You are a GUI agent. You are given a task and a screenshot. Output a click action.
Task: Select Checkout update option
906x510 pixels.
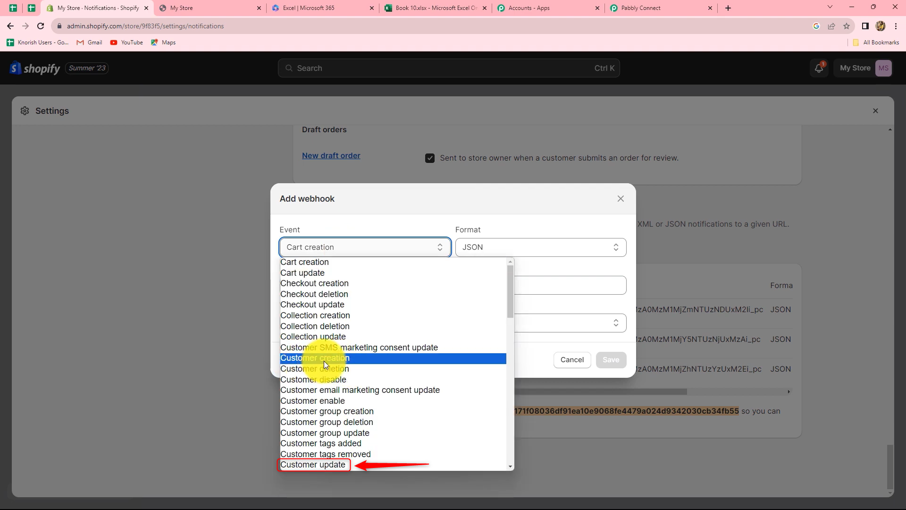click(x=393, y=305)
